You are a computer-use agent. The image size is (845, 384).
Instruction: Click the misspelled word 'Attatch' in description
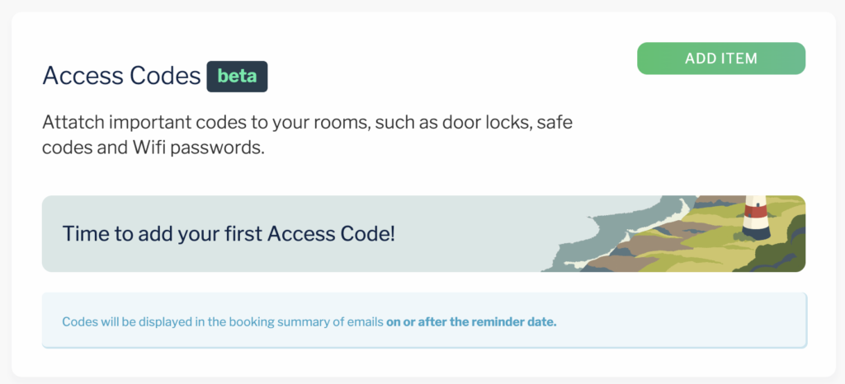tap(73, 122)
